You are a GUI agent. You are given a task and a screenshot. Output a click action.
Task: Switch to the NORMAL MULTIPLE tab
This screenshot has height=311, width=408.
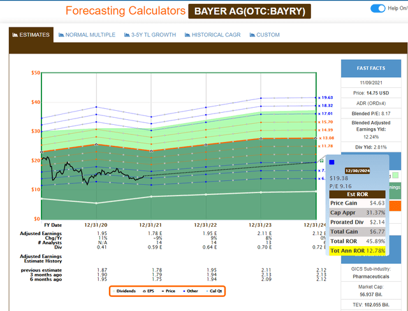87,34
